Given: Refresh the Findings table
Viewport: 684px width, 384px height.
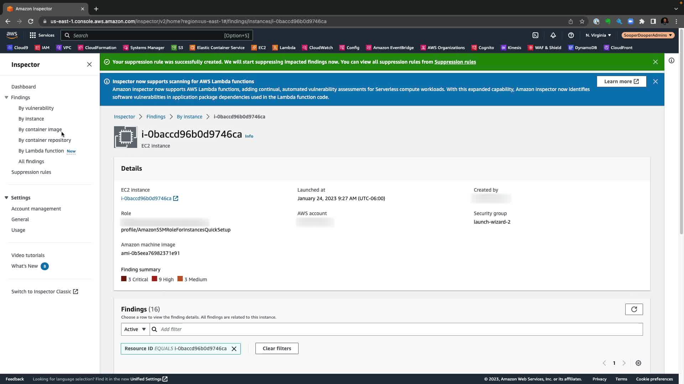Looking at the screenshot, I should pyautogui.click(x=634, y=309).
